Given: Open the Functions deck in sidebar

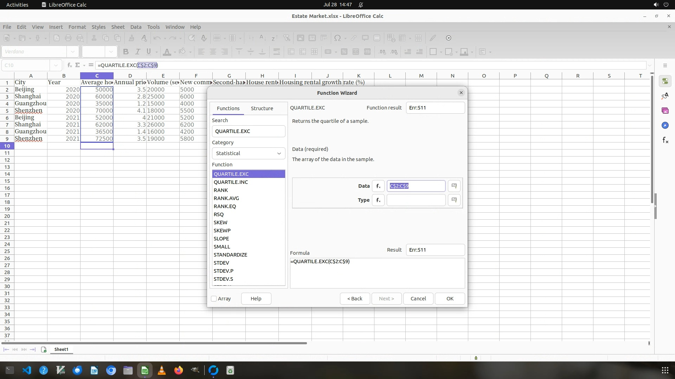Looking at the screenshot, I should pyautogui.click(x=665, y=140).
